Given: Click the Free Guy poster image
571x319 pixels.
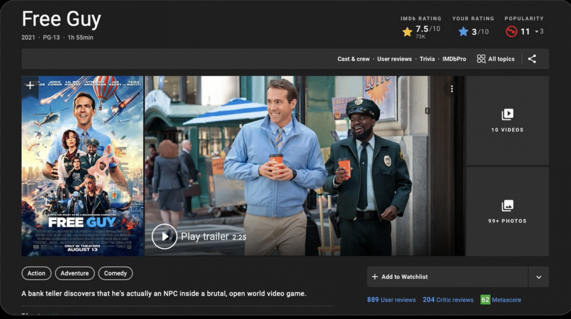Looking at the screenshot, I should coord(82,166).
